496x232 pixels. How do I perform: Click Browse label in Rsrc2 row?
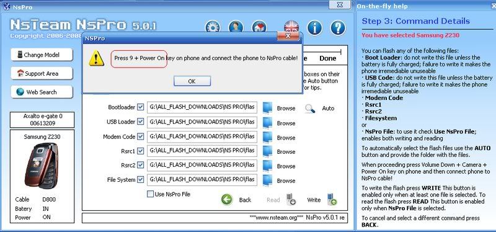(286, 166)
